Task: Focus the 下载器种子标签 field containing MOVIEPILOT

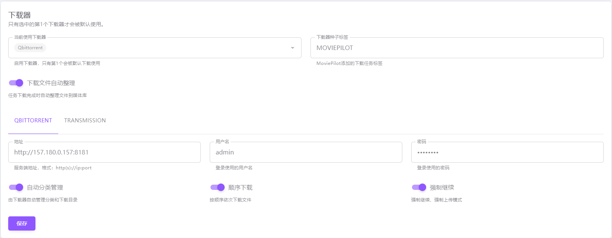Action: [x=456, y=48]
